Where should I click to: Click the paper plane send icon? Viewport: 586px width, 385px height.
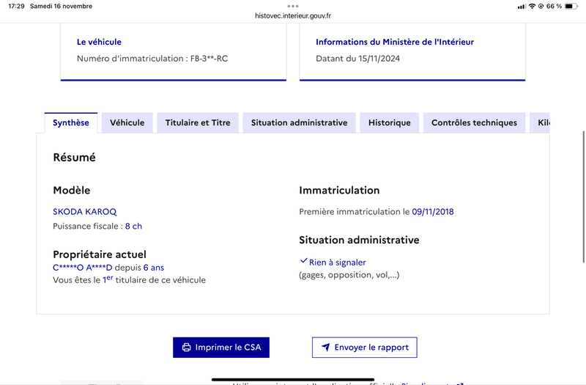325,347
